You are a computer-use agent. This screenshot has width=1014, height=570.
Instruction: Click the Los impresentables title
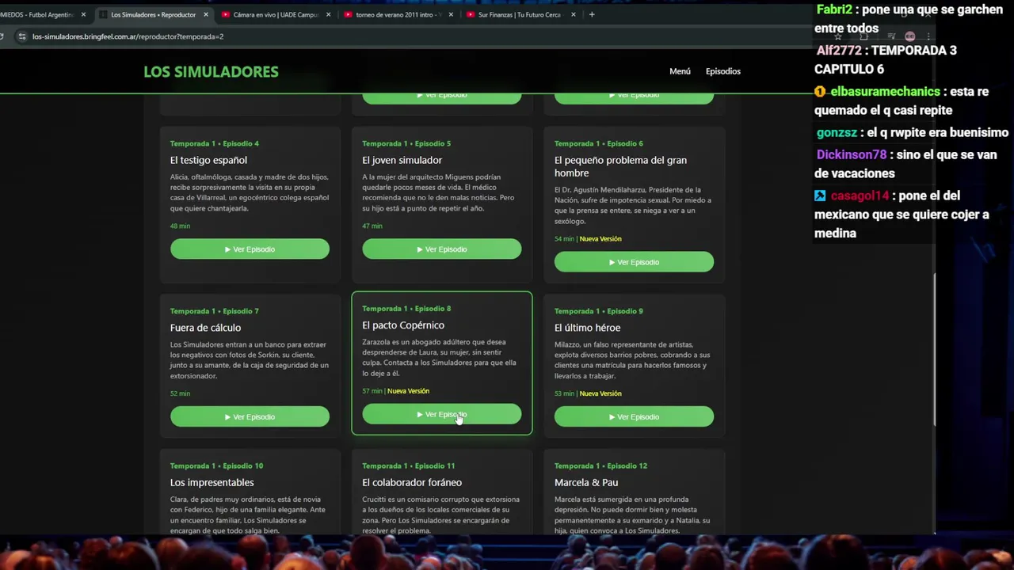(x=212, y=482)
